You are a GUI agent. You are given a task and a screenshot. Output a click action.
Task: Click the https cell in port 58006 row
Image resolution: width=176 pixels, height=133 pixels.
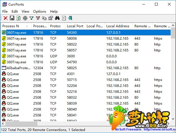158,39
